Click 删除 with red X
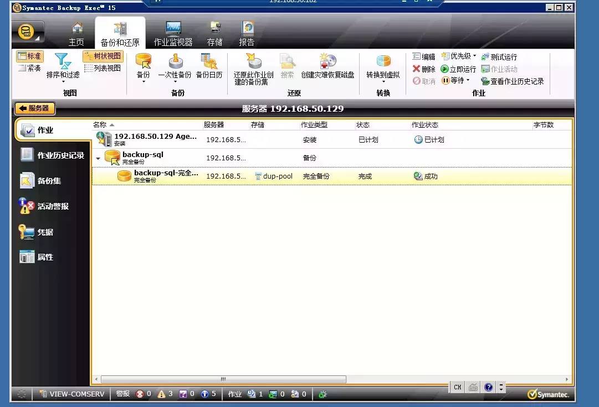This screenshot has height=407, width=599. coord(424,69)
